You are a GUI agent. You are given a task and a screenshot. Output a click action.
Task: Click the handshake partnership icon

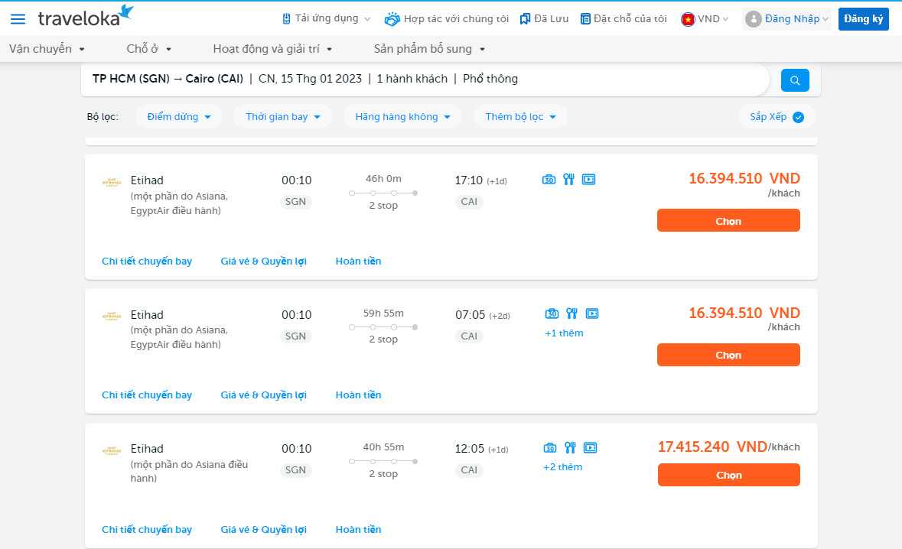[392, 19]
